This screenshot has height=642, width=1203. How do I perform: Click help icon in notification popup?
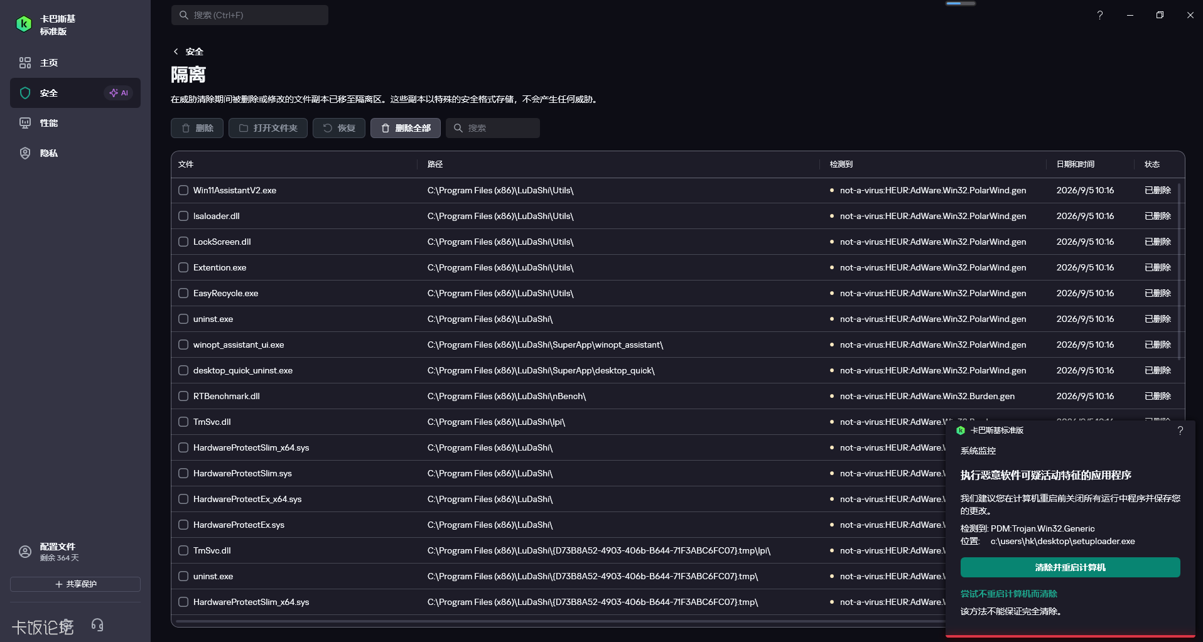[1180, 431]
